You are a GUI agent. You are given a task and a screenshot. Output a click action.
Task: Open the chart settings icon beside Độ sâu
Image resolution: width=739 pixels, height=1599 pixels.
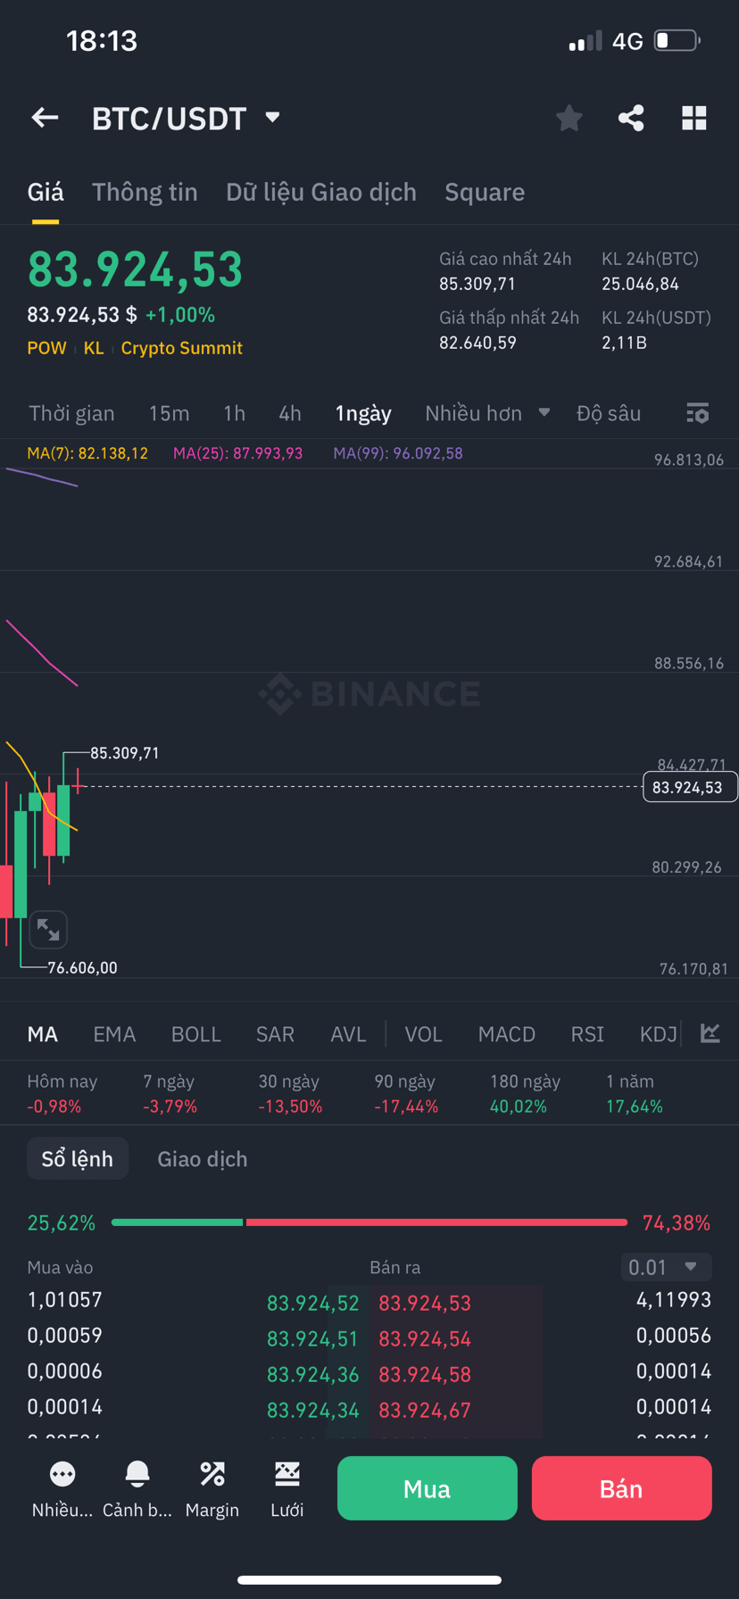697,413
